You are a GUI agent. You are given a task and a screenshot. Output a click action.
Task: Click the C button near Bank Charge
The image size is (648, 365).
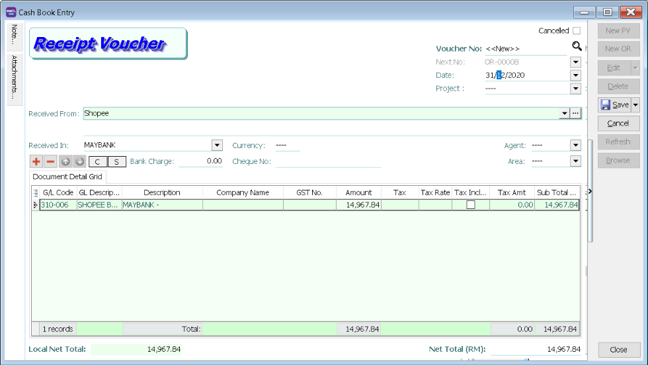[x=98, y=161]
